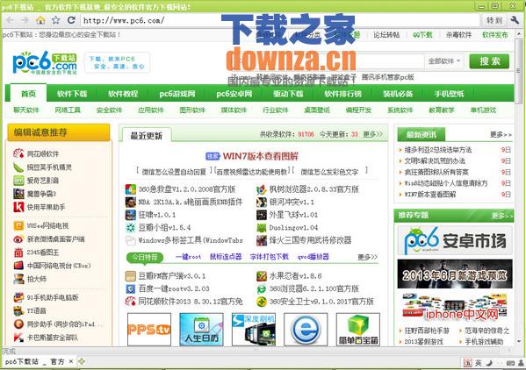Click the pc6.com site logo
The height and width of the screenshot is (370, 526).
[45, 63]
